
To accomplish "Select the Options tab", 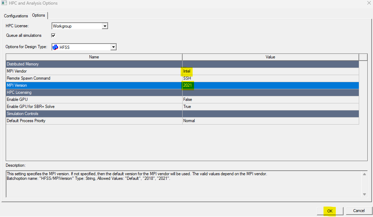I will [38, 16].
